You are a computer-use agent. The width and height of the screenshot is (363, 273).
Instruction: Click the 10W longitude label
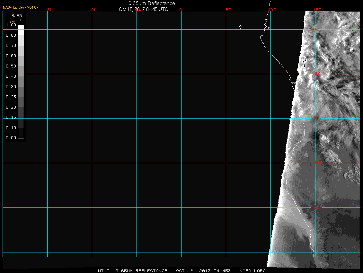pyautogui.click(x=93, y=10)
